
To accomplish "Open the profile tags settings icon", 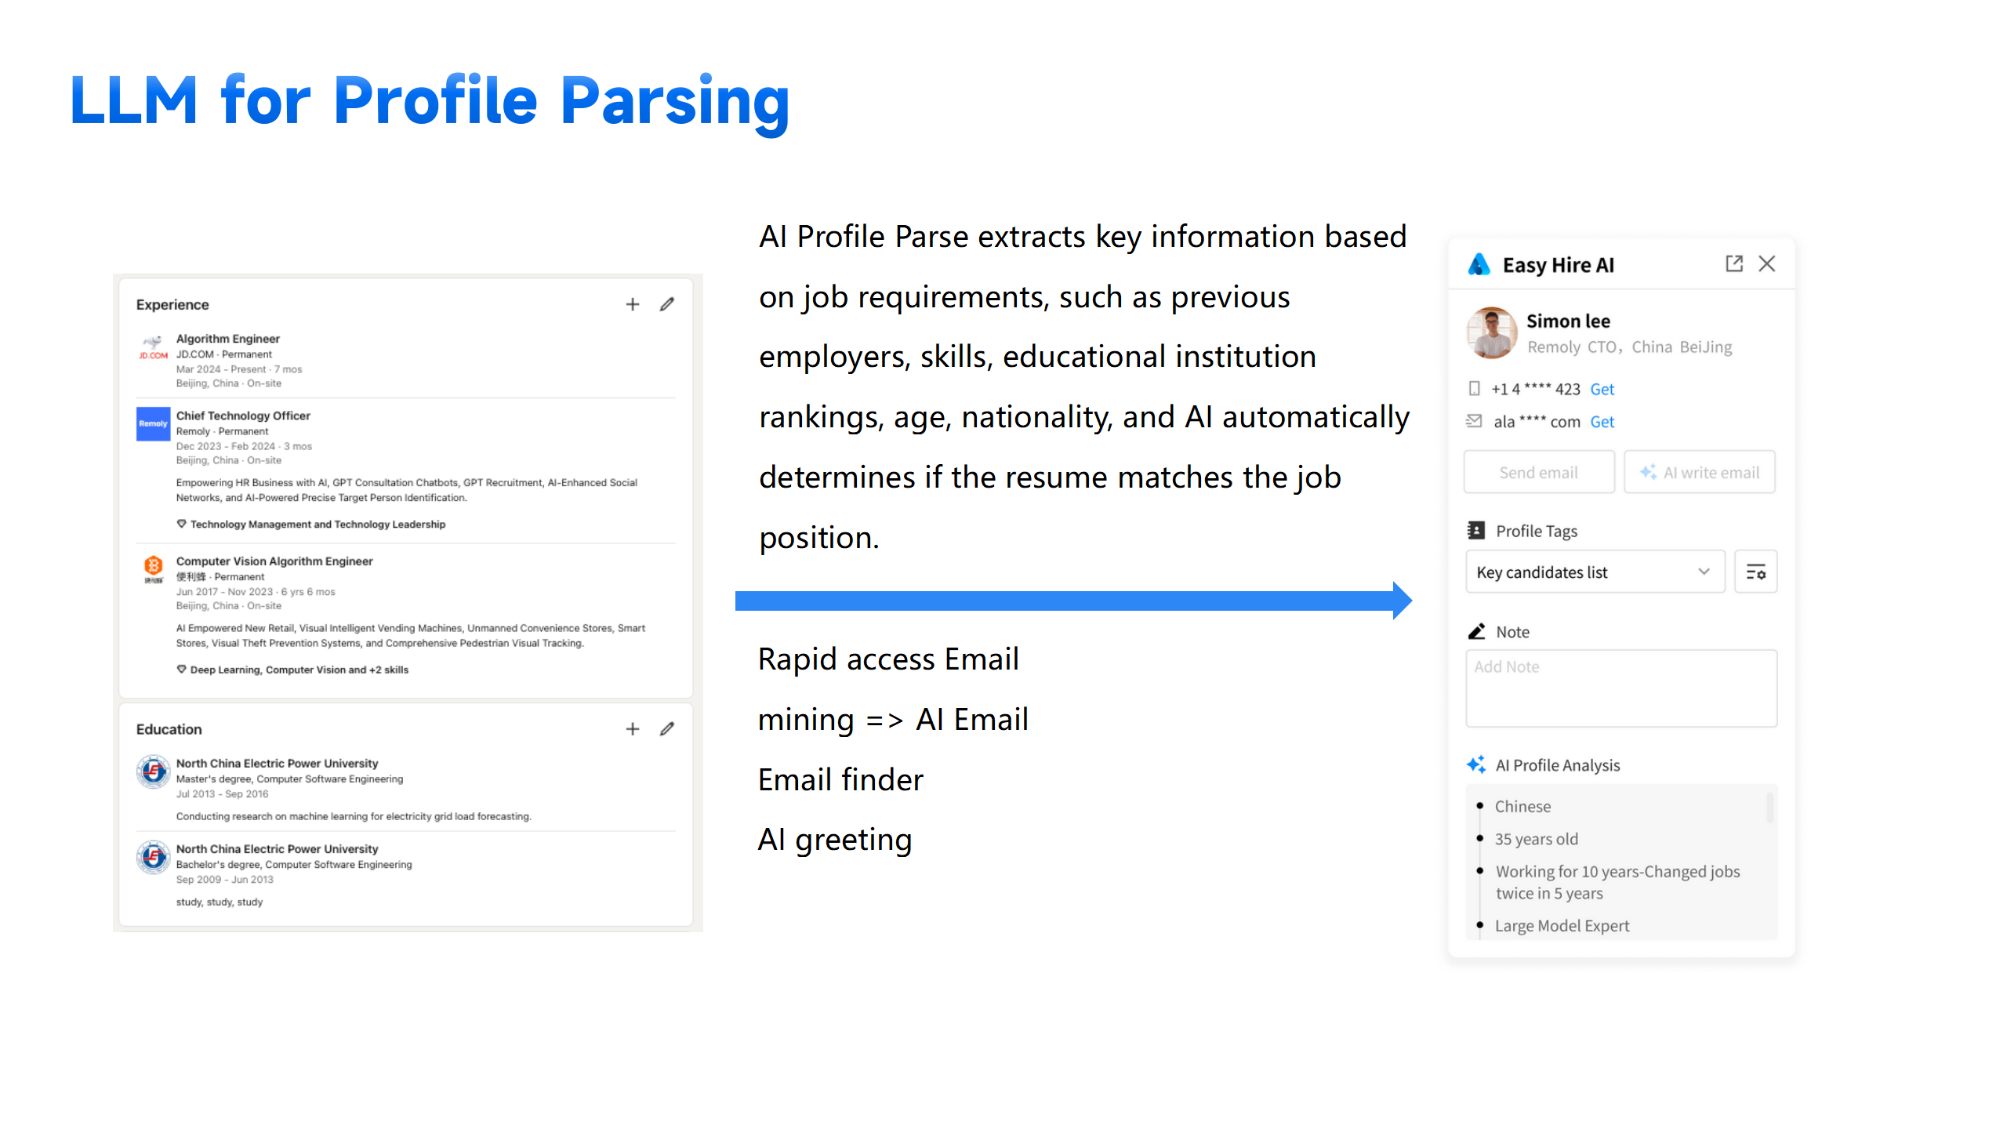I will click(x=1755, y=572).
